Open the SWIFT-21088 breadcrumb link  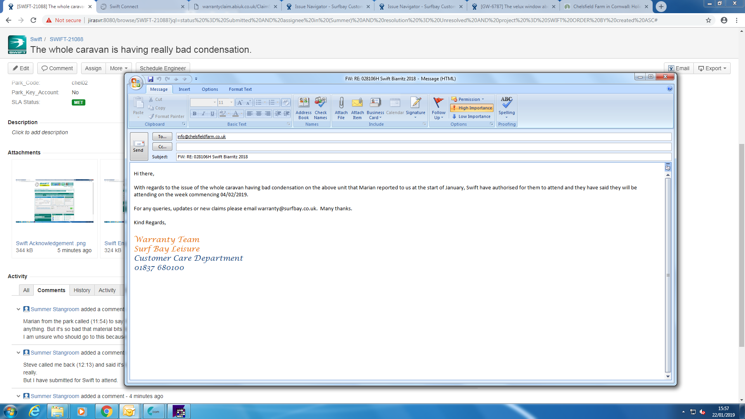pos(66,39)
